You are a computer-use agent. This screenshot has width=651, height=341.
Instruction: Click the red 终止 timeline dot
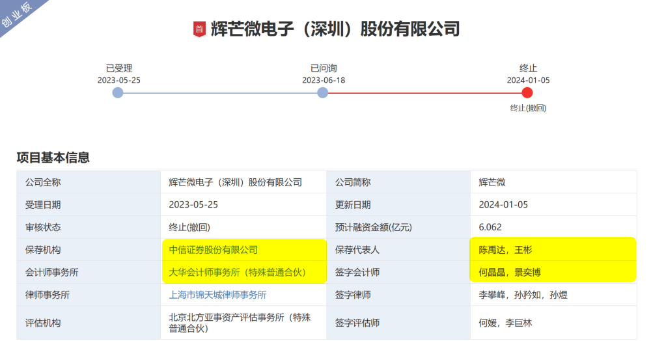527,93
